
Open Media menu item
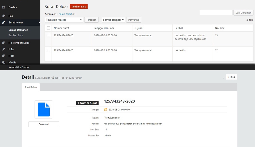pos(12,62)
